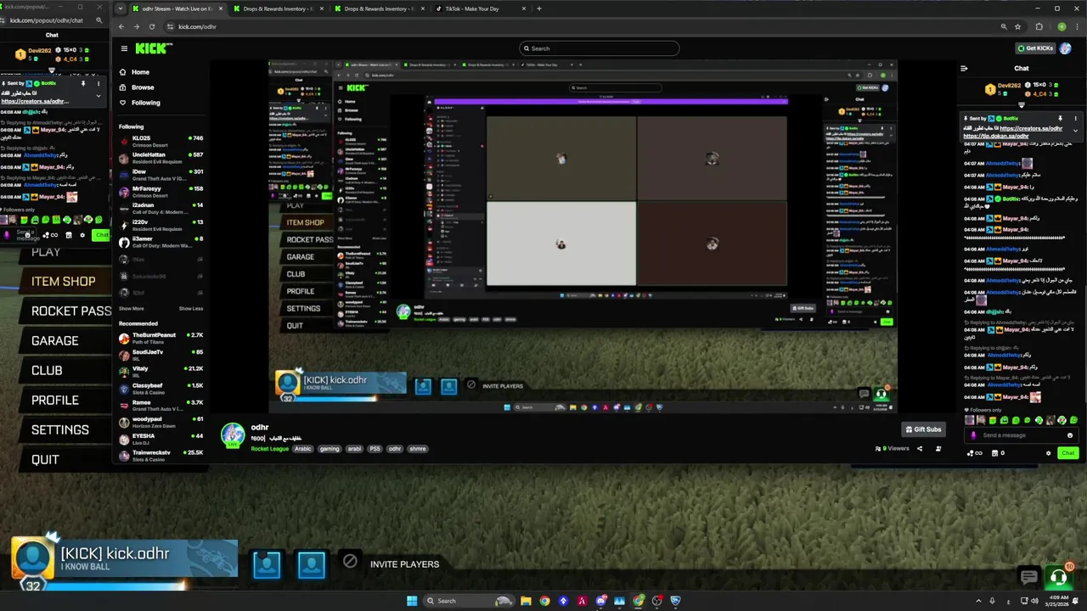
Task: Open recommended channel Ramee
Action: pos(161,406)
